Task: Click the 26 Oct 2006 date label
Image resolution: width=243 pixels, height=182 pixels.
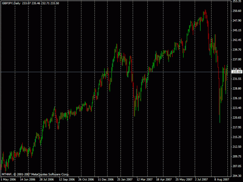Action: point(86,180)
